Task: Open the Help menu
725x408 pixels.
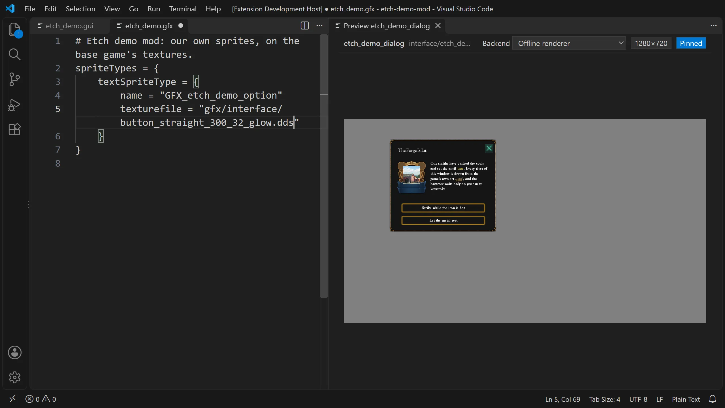Action: [x=213, y=9]
